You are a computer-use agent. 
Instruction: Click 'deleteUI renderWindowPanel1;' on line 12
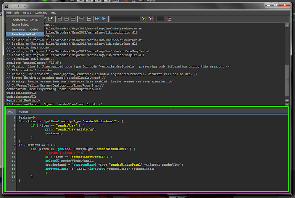pos(70,161)
